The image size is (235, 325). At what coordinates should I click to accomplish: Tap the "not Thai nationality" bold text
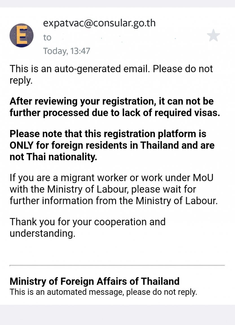[x=53, y=157]
